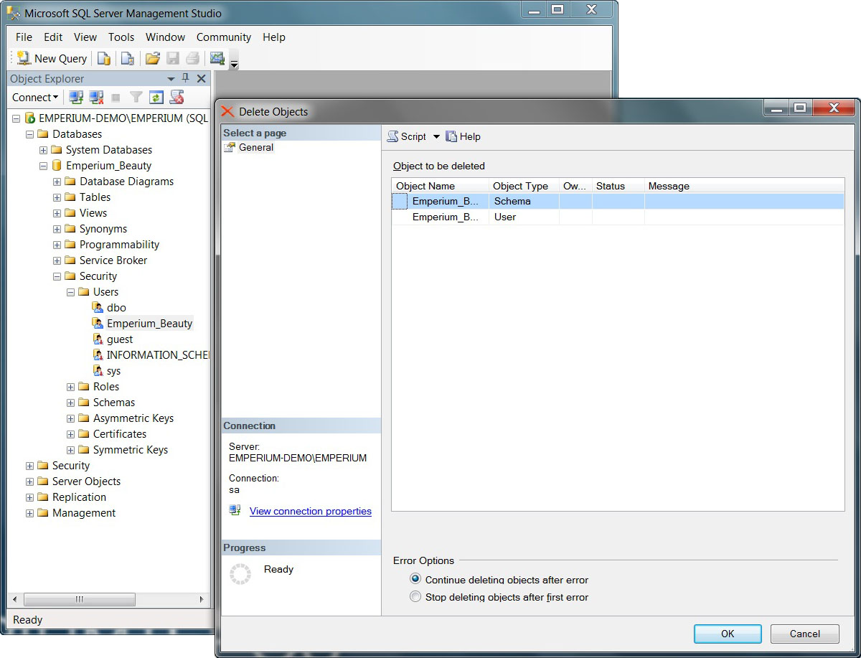Image resolution: width=861 pixels, height=658 pixels.
Task: Click the Connect Object Explorer icon
Action: tap(75, 98)
